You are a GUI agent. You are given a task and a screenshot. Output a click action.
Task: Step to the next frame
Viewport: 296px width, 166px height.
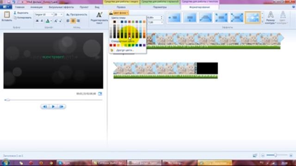[x=62, y=107]
